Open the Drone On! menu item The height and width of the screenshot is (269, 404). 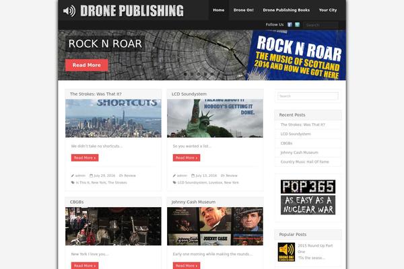pos(244,10)
